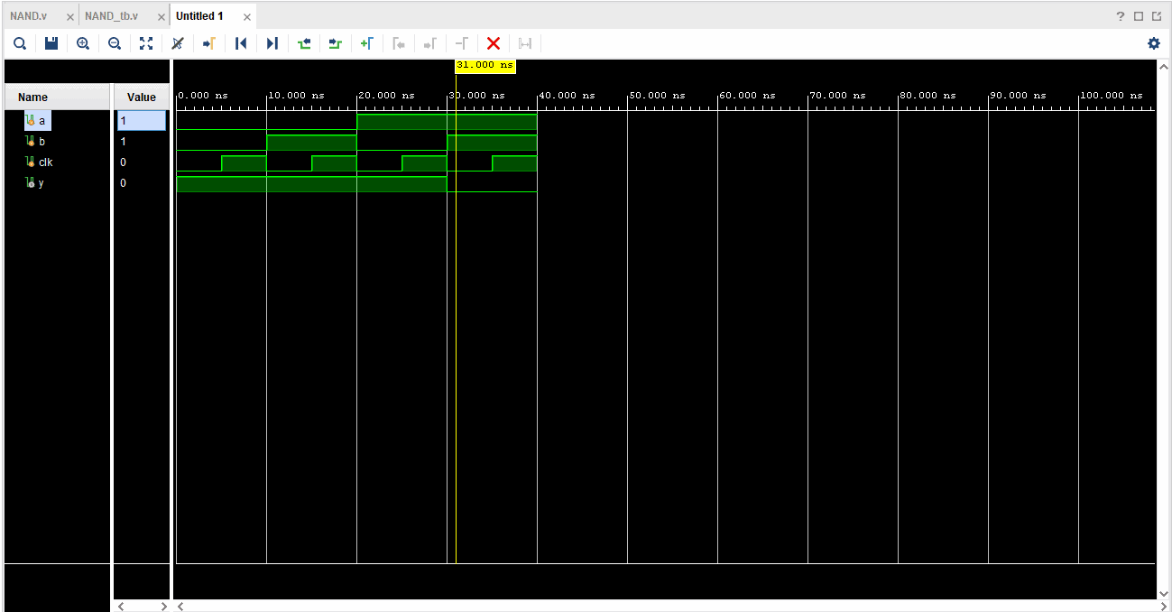
Task: Close the Untitled 1 tab
Action: (x=247, y=17)
